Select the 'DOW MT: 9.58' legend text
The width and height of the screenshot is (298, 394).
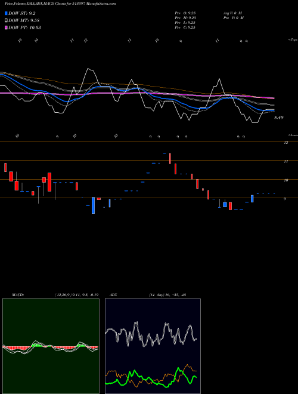tap(24, 20)
